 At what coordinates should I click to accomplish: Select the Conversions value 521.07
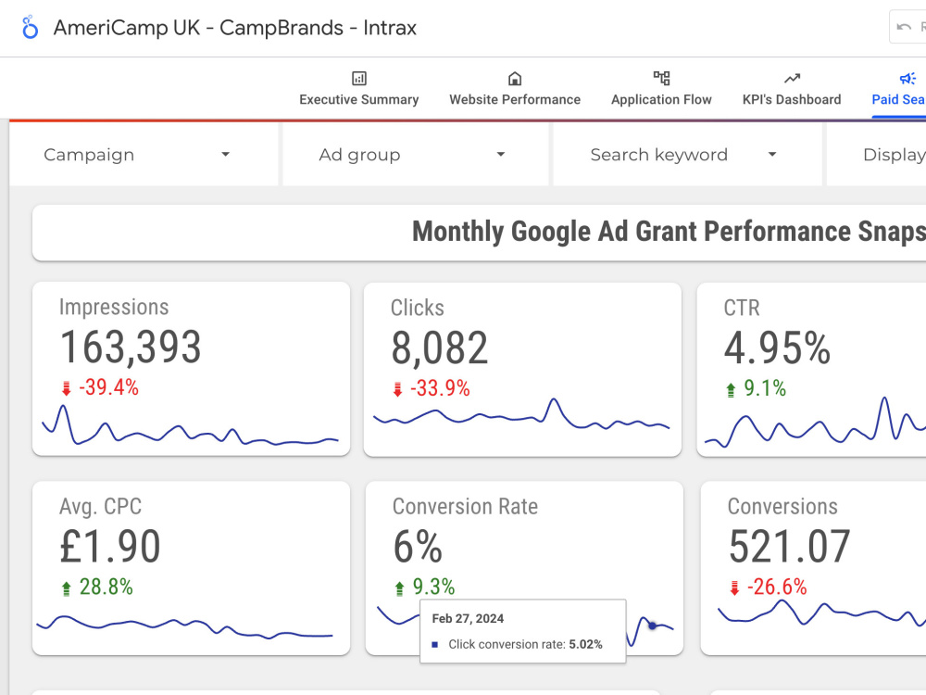[789, 547]
